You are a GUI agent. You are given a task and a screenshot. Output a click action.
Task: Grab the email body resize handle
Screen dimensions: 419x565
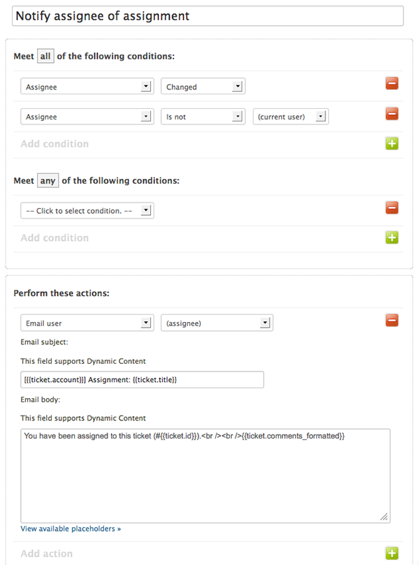pyautogui.click(x=384, y=517)
